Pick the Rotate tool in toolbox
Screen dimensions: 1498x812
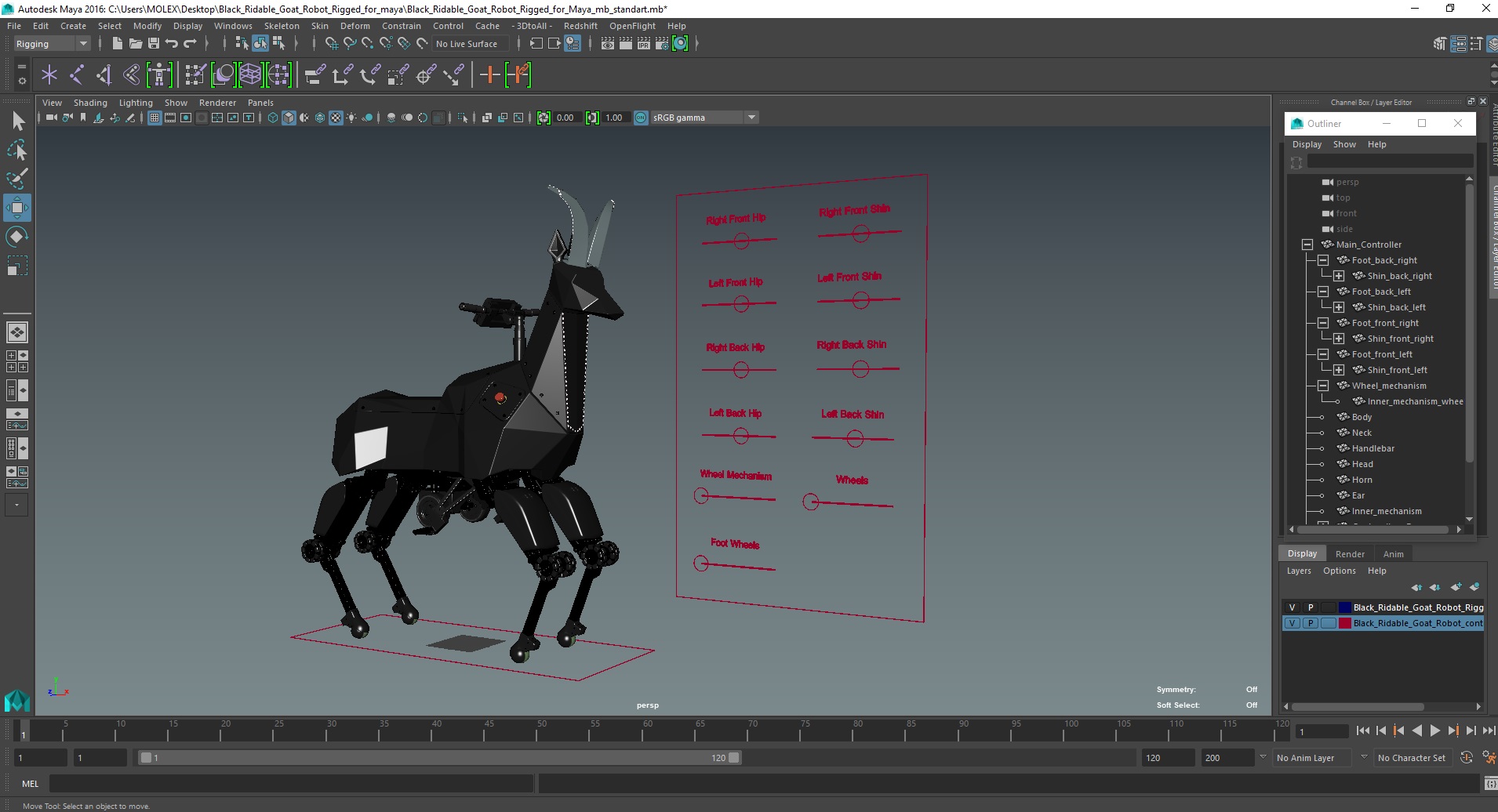click(17, 237)
